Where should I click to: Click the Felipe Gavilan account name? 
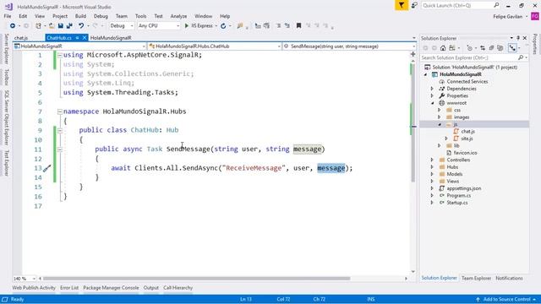[x=507, y=17]
